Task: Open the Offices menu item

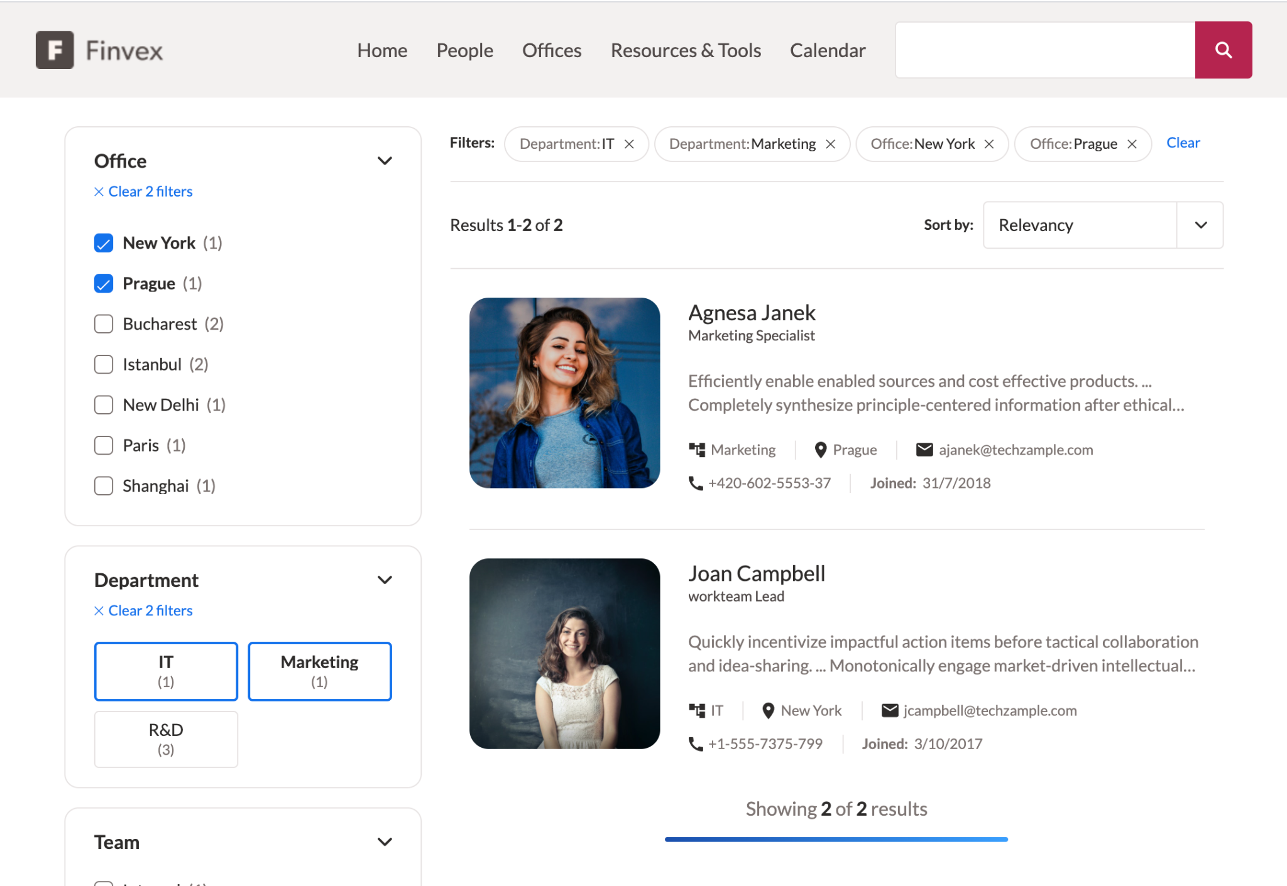Action: click(552, 50)
